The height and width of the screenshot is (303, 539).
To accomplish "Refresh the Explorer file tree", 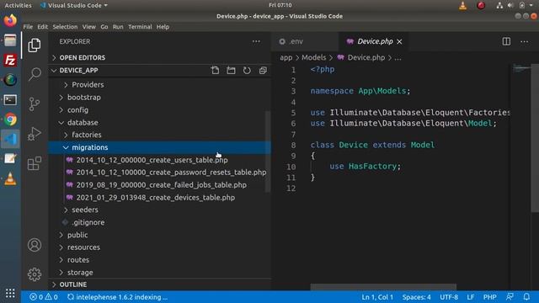I will coord(247,71).
